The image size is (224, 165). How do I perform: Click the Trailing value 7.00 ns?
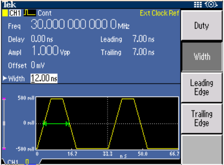point(144,52)
